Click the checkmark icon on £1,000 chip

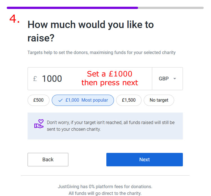(x=60, y=100)
